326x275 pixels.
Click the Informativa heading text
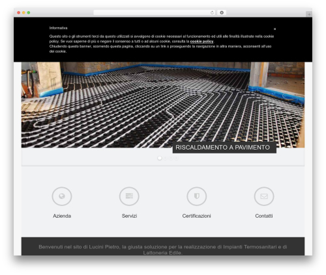pos(58,28)
